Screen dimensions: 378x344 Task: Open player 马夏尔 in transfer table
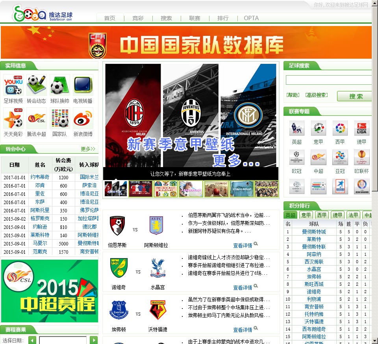[x=40, y=243]
